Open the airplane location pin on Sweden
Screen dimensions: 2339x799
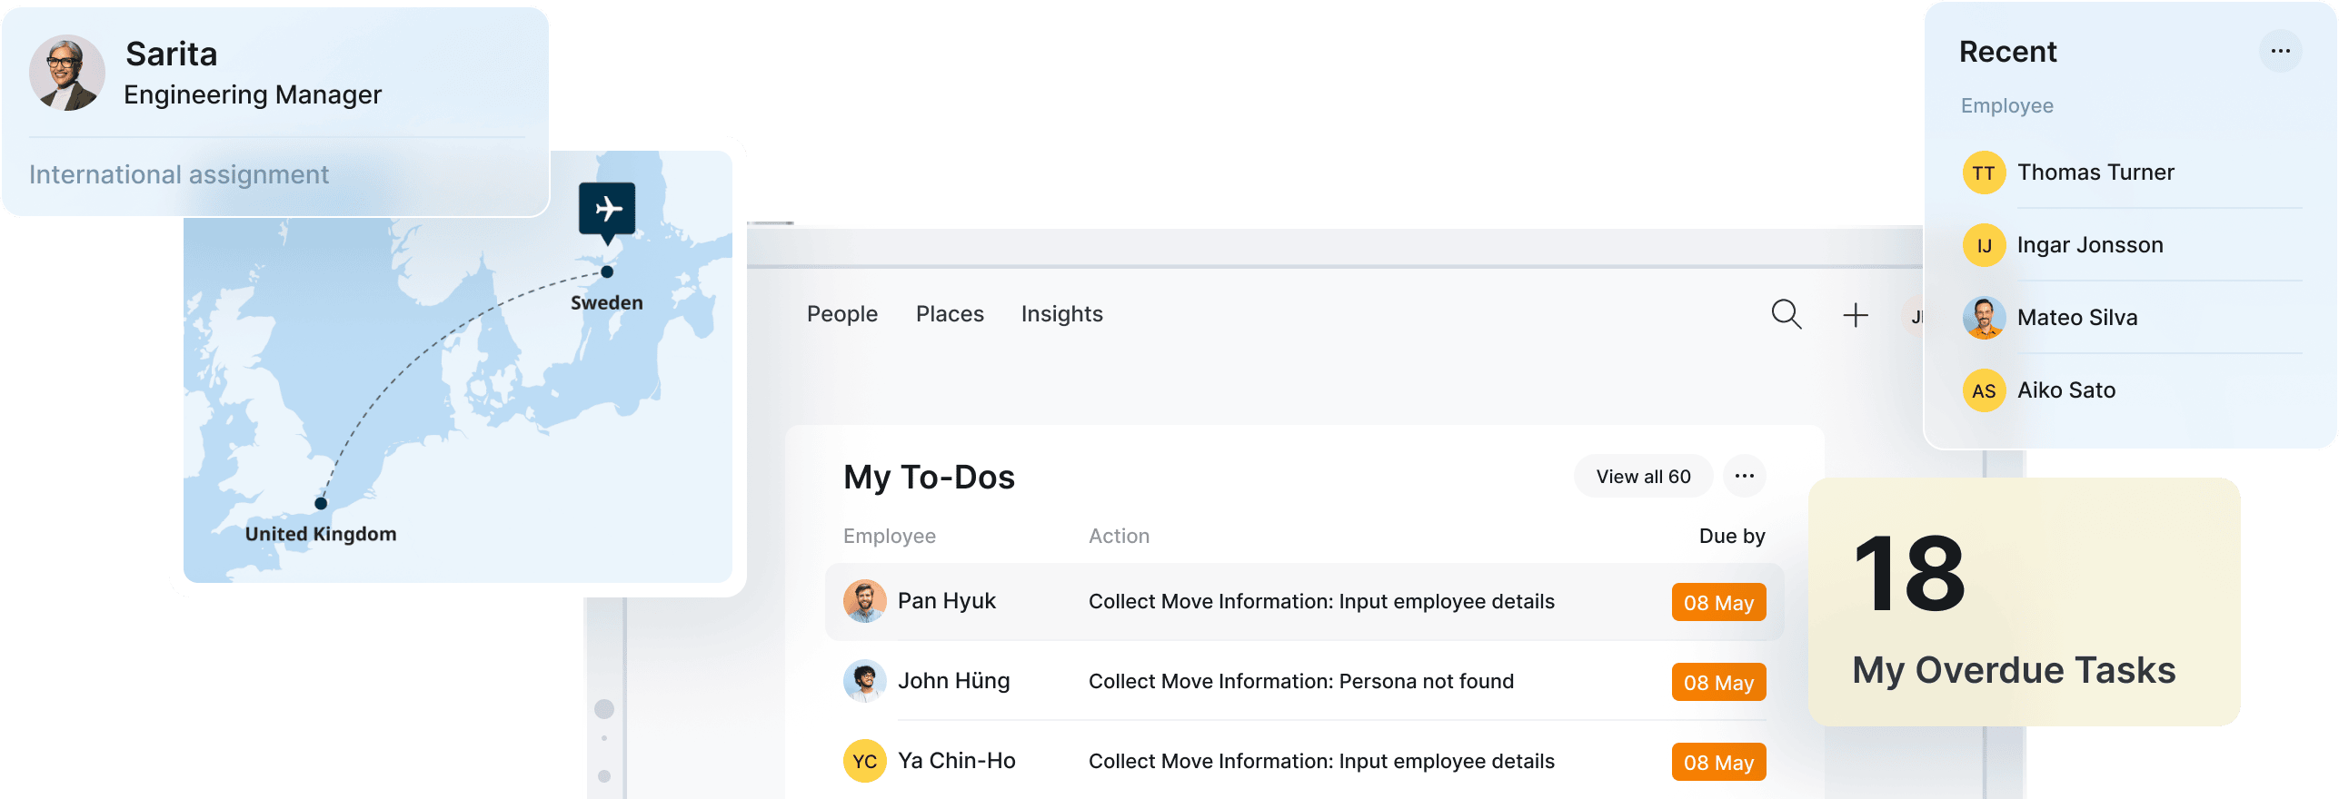(607, 210)
